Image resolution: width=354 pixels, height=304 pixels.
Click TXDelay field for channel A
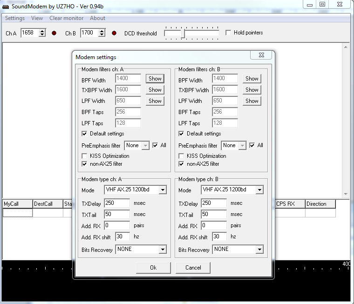tap(117, 203)
